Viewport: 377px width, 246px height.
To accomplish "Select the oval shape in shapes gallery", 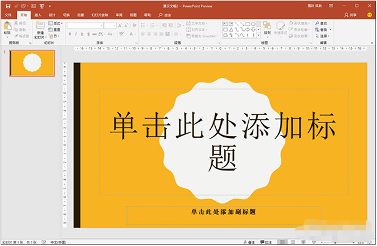I will coord(253,24).
